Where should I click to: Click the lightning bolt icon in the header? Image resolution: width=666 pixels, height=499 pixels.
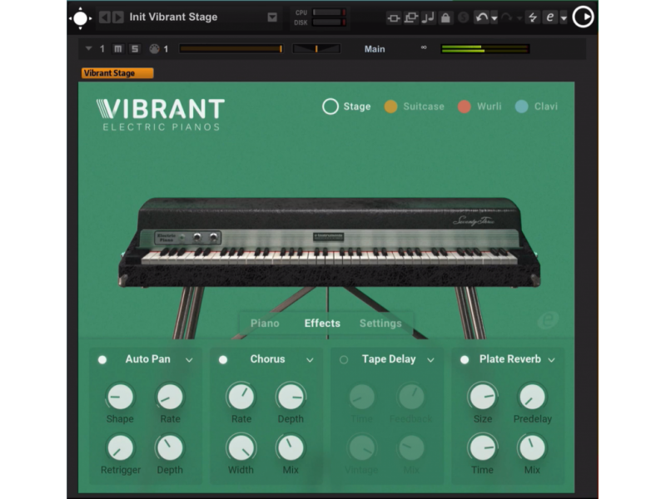point(532,17)
